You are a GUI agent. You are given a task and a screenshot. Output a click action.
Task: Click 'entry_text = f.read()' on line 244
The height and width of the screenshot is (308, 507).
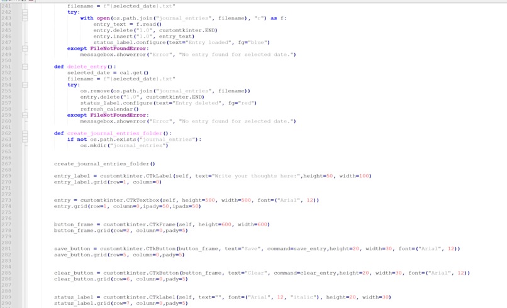tap(128, 25)
